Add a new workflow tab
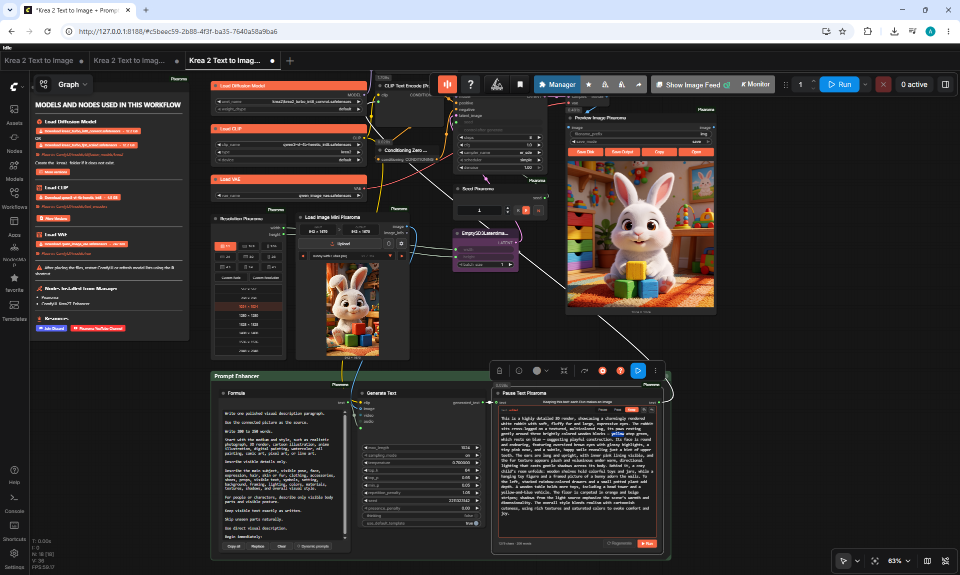960x575 pixels. pos(290,60)
